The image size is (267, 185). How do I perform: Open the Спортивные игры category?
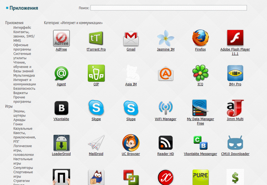[x=23, y=174]
